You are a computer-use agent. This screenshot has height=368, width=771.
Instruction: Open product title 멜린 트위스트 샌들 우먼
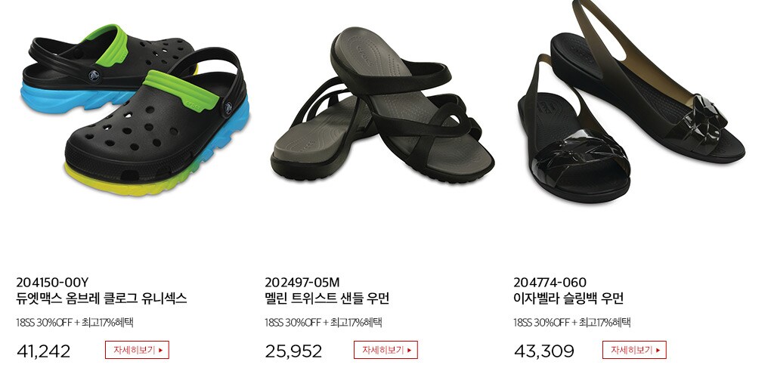327,298
